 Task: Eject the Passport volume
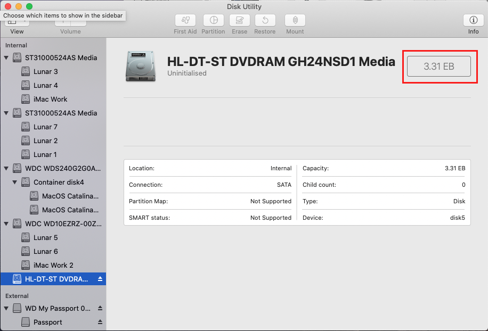[x=100, y=322]
